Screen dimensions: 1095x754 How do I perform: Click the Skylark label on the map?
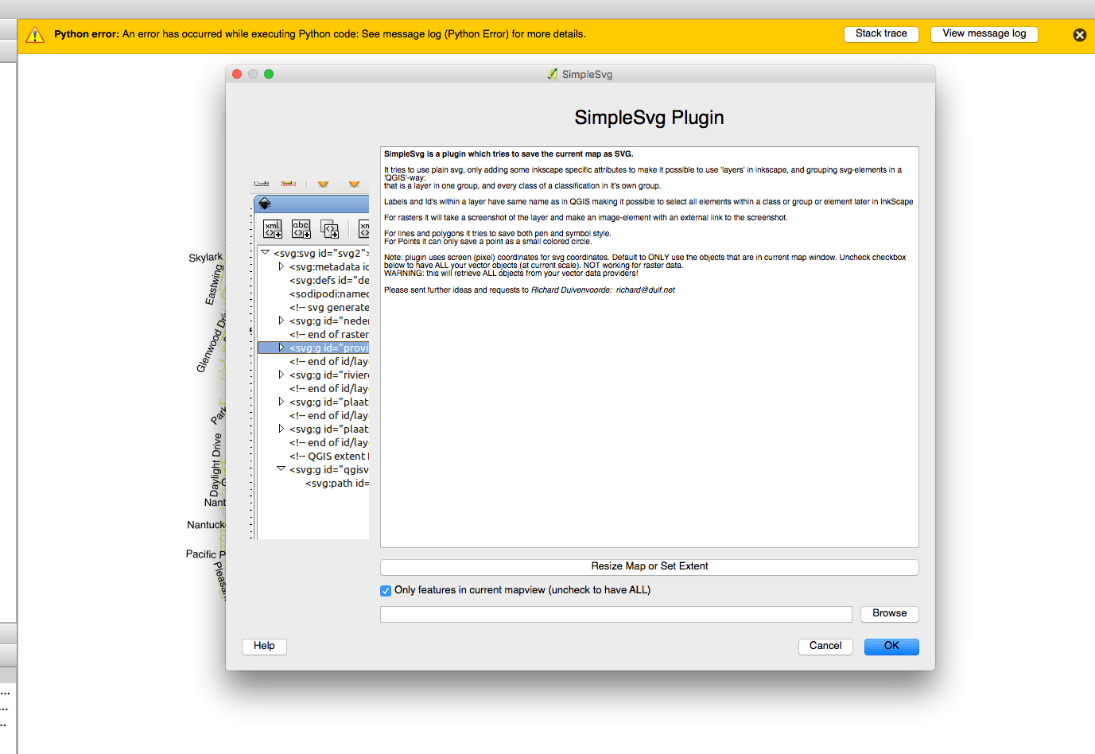coord(206,258)
